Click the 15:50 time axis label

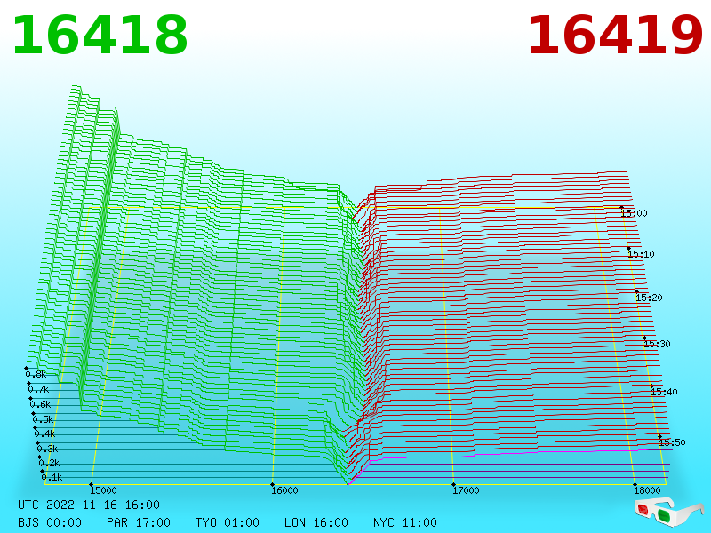(672, 442)
